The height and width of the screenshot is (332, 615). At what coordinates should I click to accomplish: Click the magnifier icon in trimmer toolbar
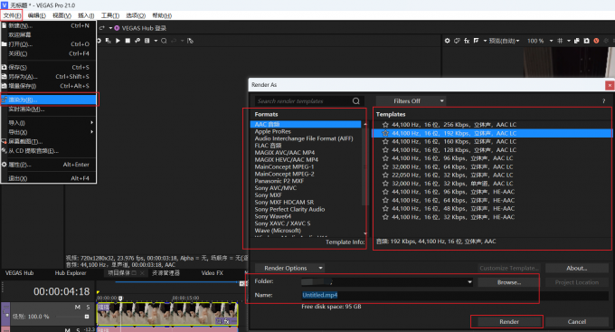click(x=164, y=41)
